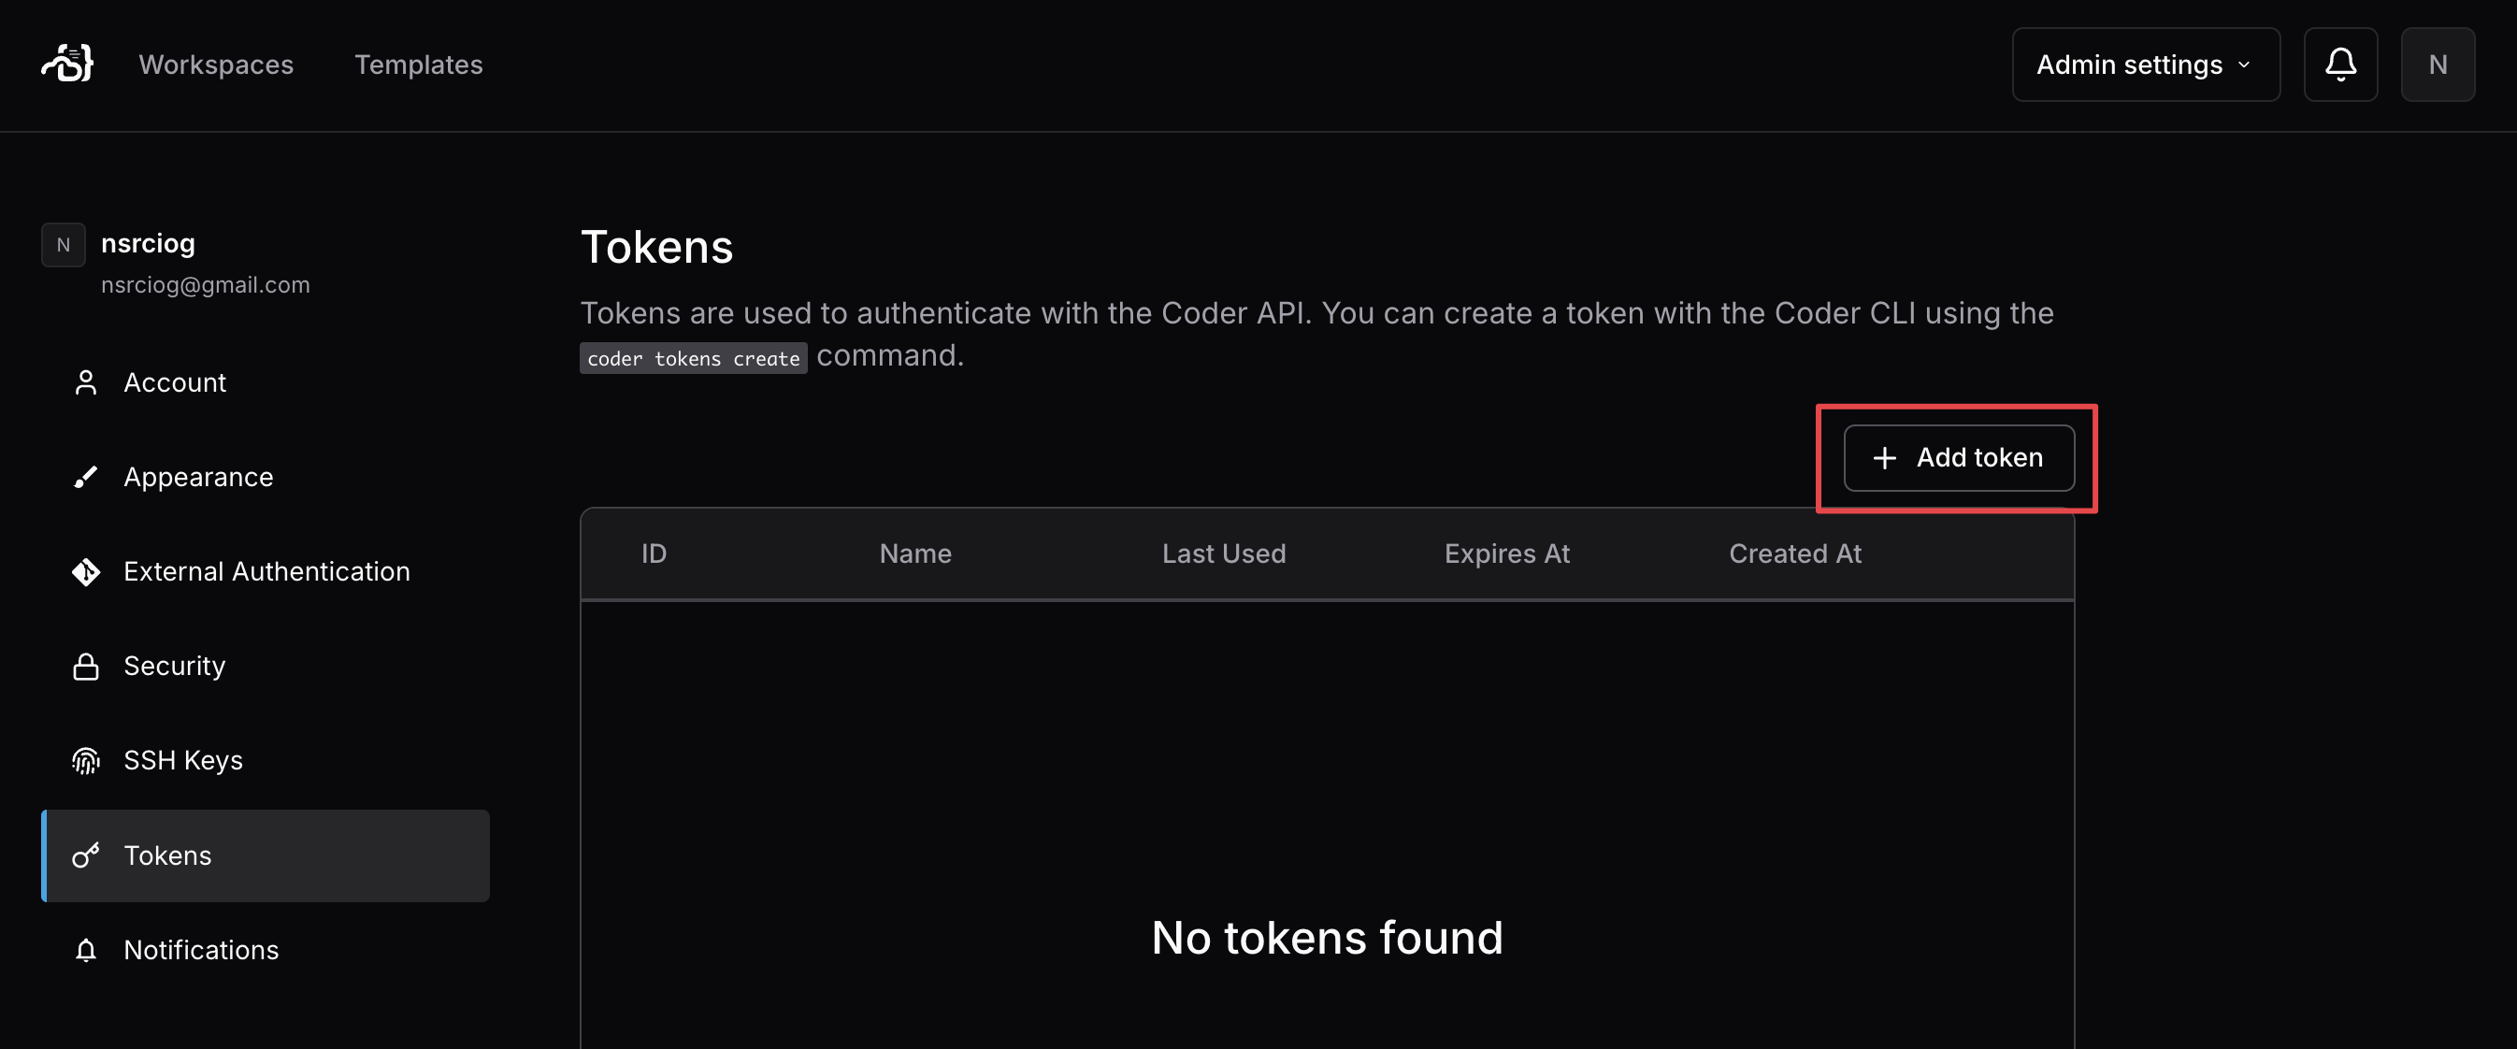The image size is (2517, 1049).
Task: Click the Tokens key icon
Action: tap(86, 855)
